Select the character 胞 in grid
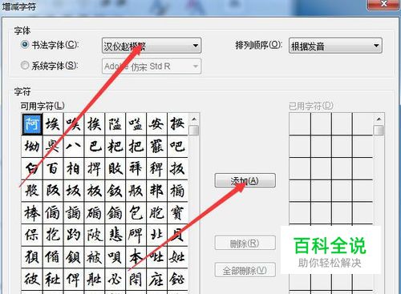 tap(157, 213)
